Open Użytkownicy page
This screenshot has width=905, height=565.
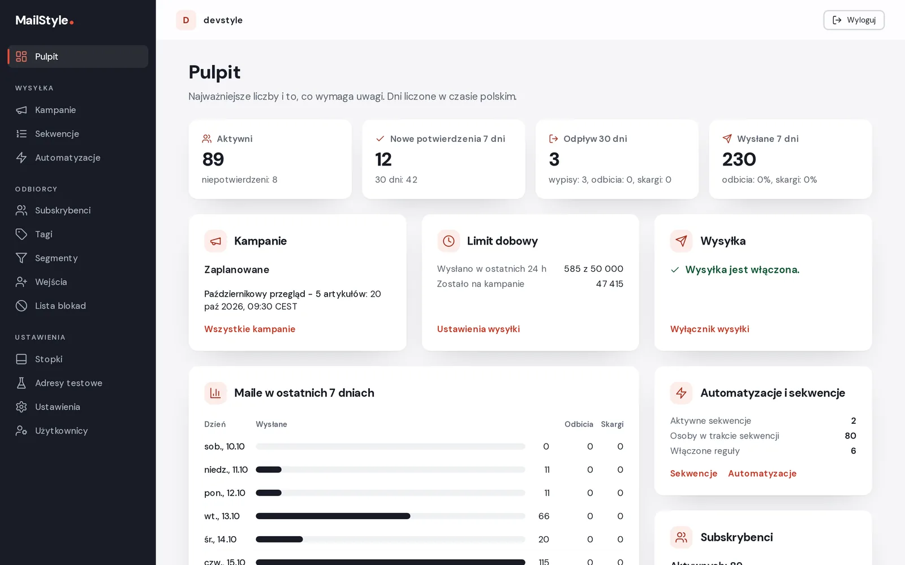click(x=78, y=431)
